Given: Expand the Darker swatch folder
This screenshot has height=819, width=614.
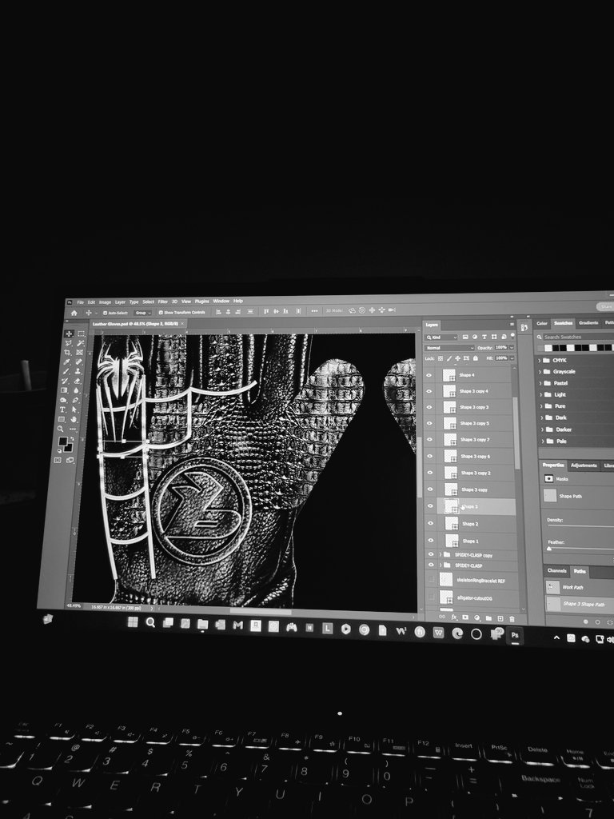Looking at the screenshot, I should (543, 429).
